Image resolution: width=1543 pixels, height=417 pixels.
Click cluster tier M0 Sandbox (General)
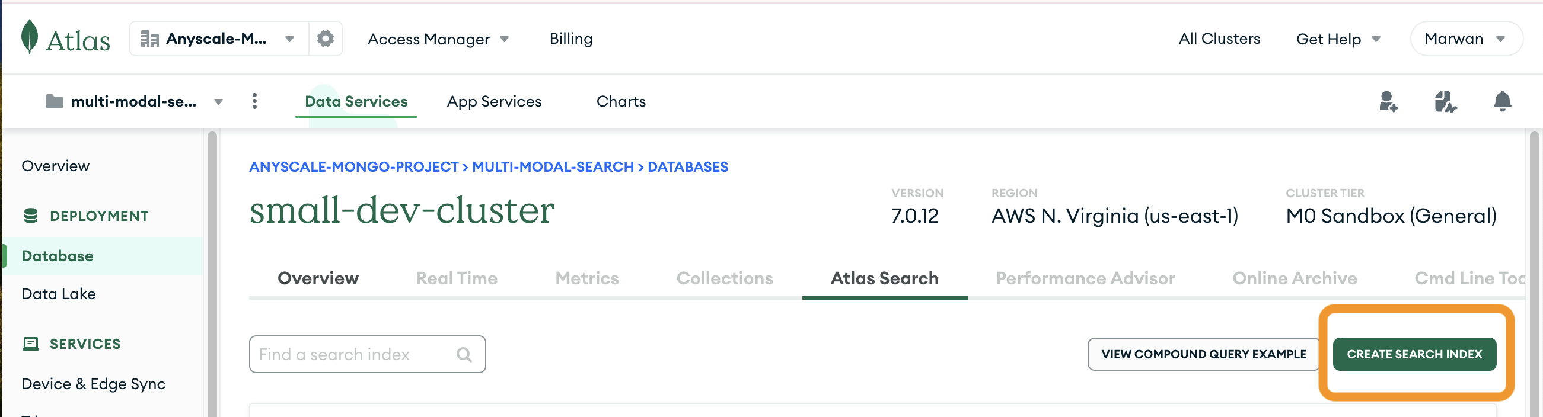point(1391,216)
